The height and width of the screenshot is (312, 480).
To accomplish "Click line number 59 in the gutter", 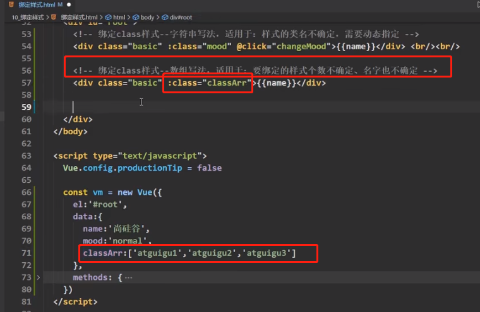I will [x=27, y=107].
